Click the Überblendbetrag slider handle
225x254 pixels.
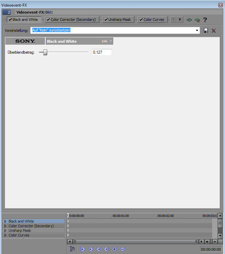45,52
